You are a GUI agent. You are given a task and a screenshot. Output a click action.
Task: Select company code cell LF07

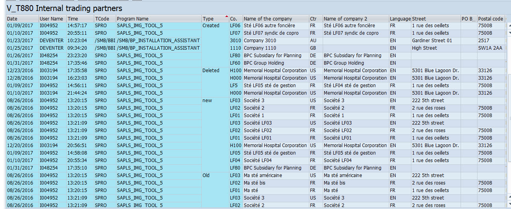(236, 33)
